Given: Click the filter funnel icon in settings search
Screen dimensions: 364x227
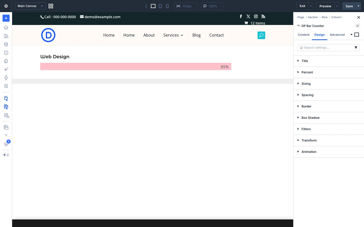Looking at the screenshot, I should click(356, 48).
